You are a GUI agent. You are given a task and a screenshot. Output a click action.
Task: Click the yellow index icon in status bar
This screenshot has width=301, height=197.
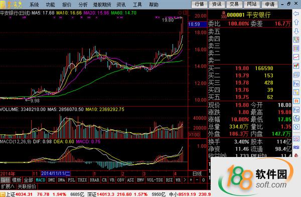pos(3,194)
